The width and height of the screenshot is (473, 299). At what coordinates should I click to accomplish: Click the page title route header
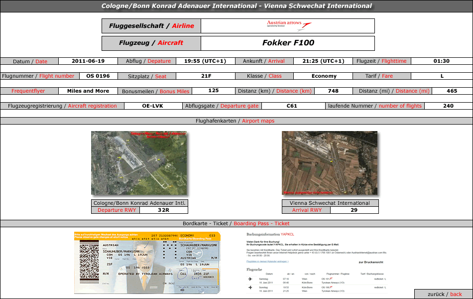pyautogui.click(x=236, y=6)
